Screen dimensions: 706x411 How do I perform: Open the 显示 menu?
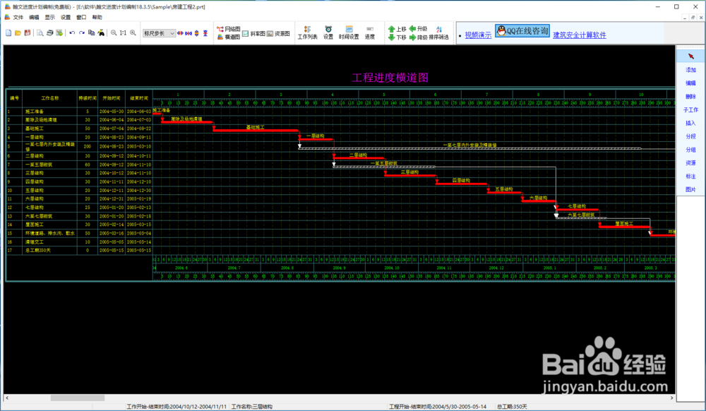49,17
